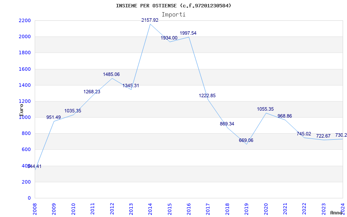Select the 1035.35 data label

tap(73, 111)
